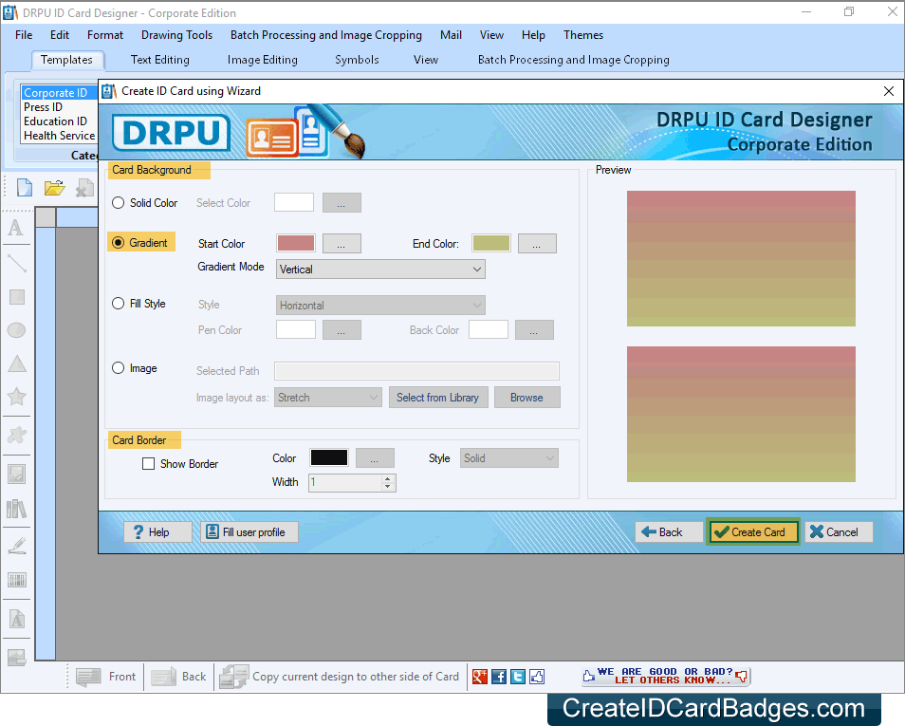
Task: Click the Select from Library button
Action: pos(438,398)
